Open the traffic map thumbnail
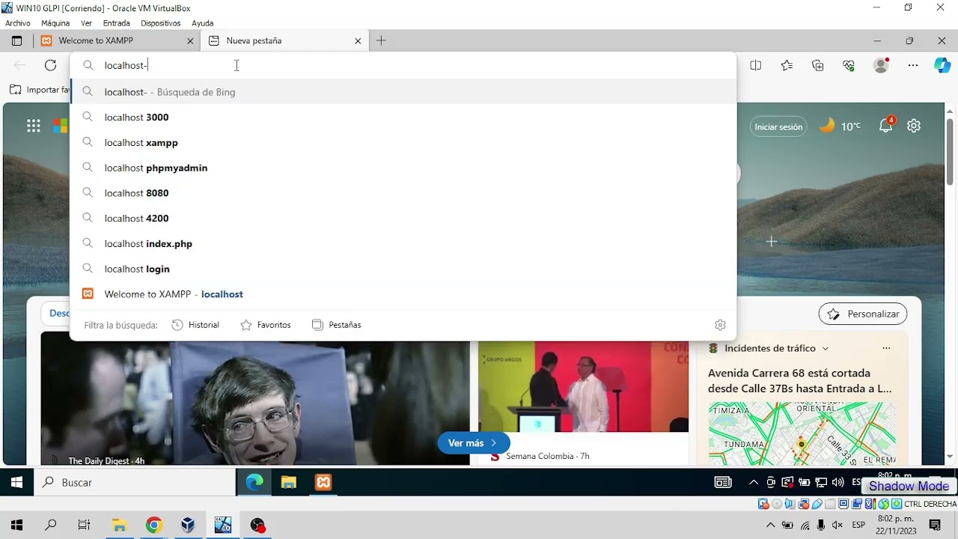 [802, 433]
